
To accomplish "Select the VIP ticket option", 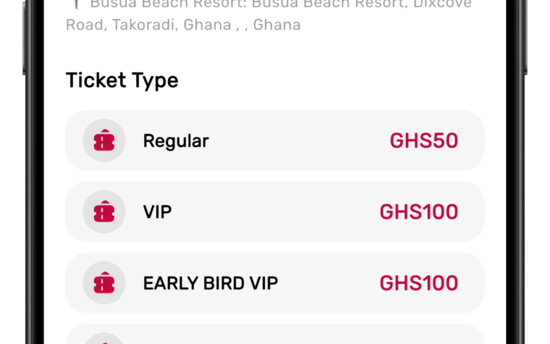I will [275, 211].
